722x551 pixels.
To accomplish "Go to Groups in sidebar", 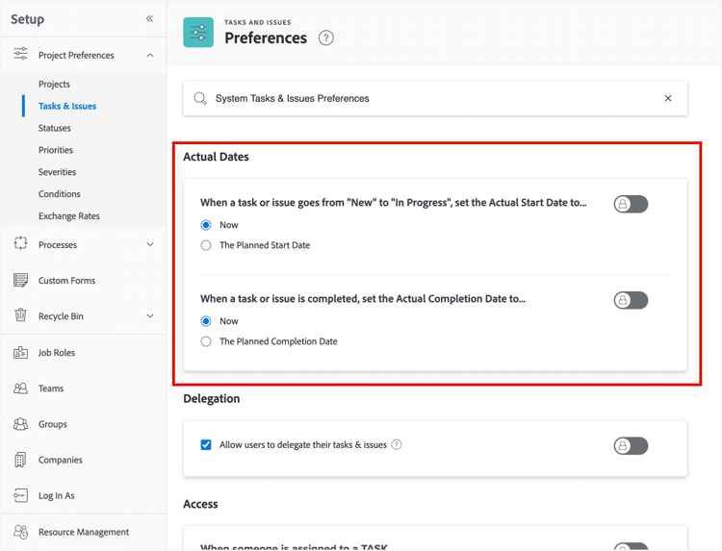I will pos(53,424).
